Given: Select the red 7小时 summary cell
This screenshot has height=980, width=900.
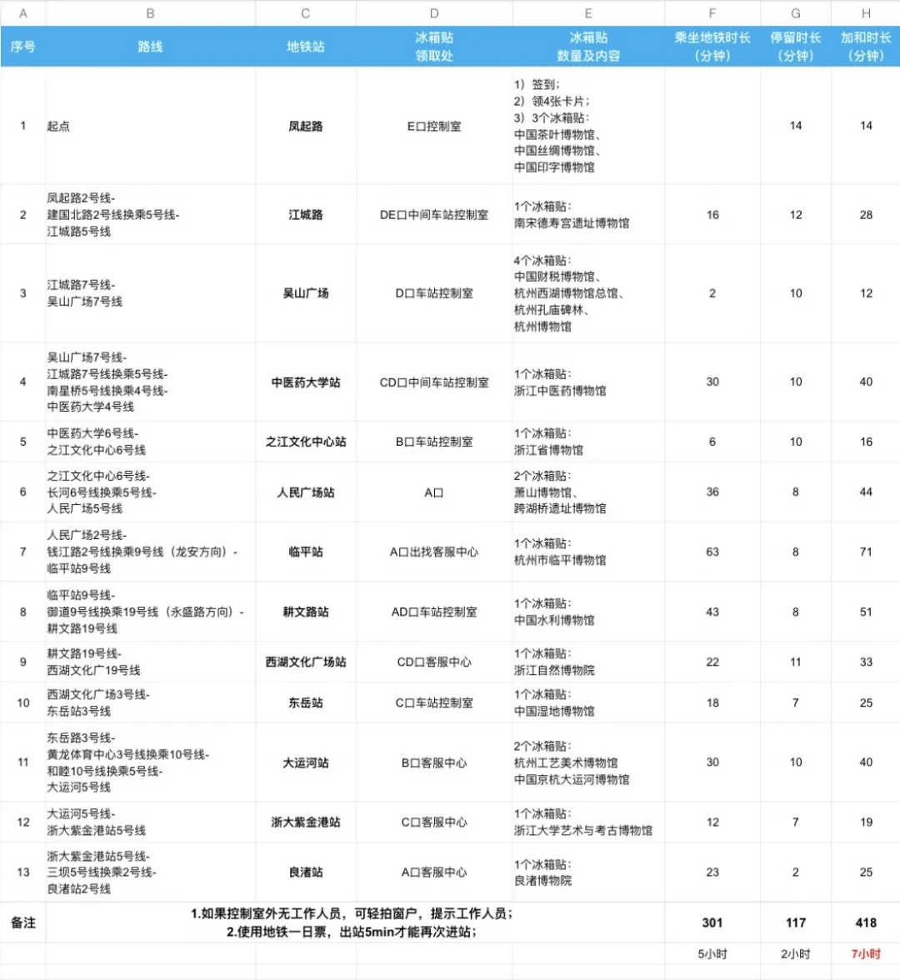Looking at the screenshot, I should (866, 953).
